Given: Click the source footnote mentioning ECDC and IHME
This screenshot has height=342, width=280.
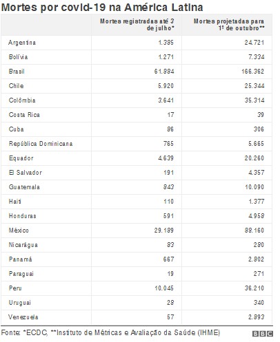Looking at the screenshot, I should click(x=110, y=332).
